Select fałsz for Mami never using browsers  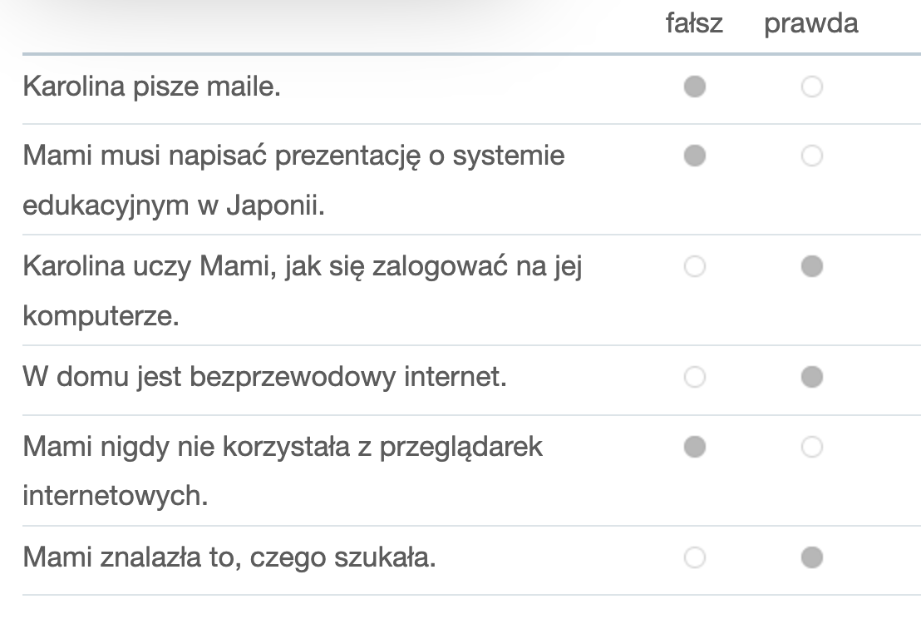coord(694,447)
